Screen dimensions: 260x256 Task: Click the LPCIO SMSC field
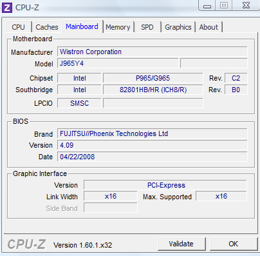pos(79,103)
